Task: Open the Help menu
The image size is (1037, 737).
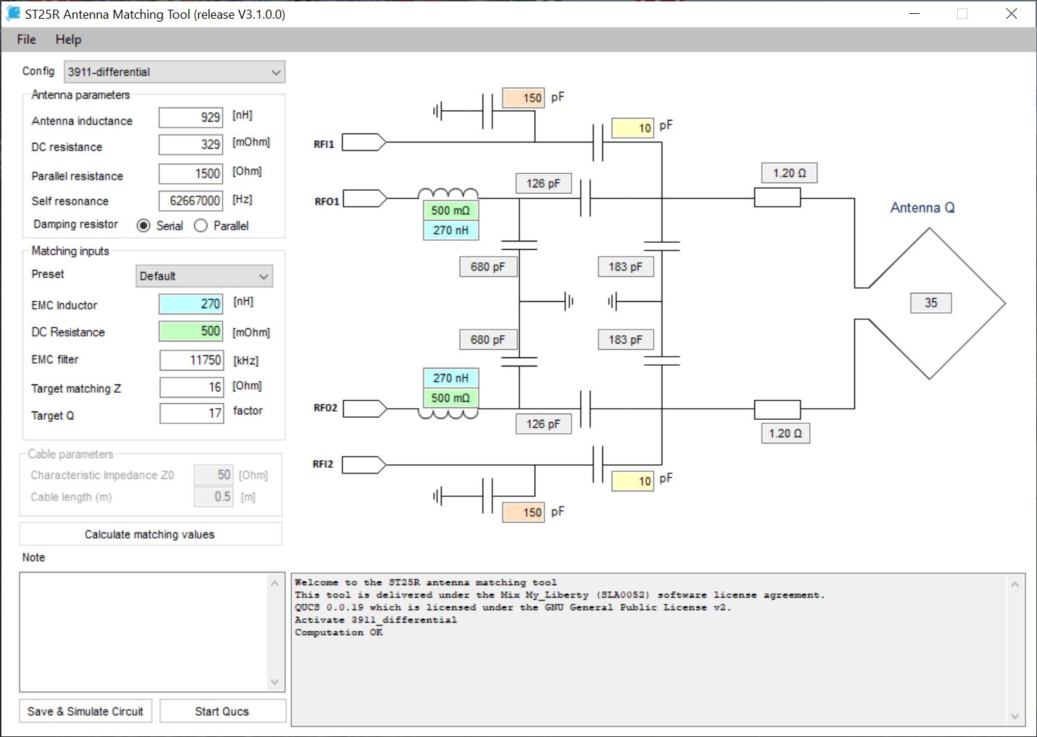Action: [68, 40]
